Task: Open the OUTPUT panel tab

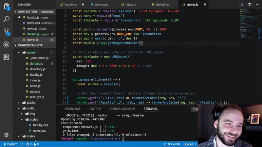Action: coord(95,109)
